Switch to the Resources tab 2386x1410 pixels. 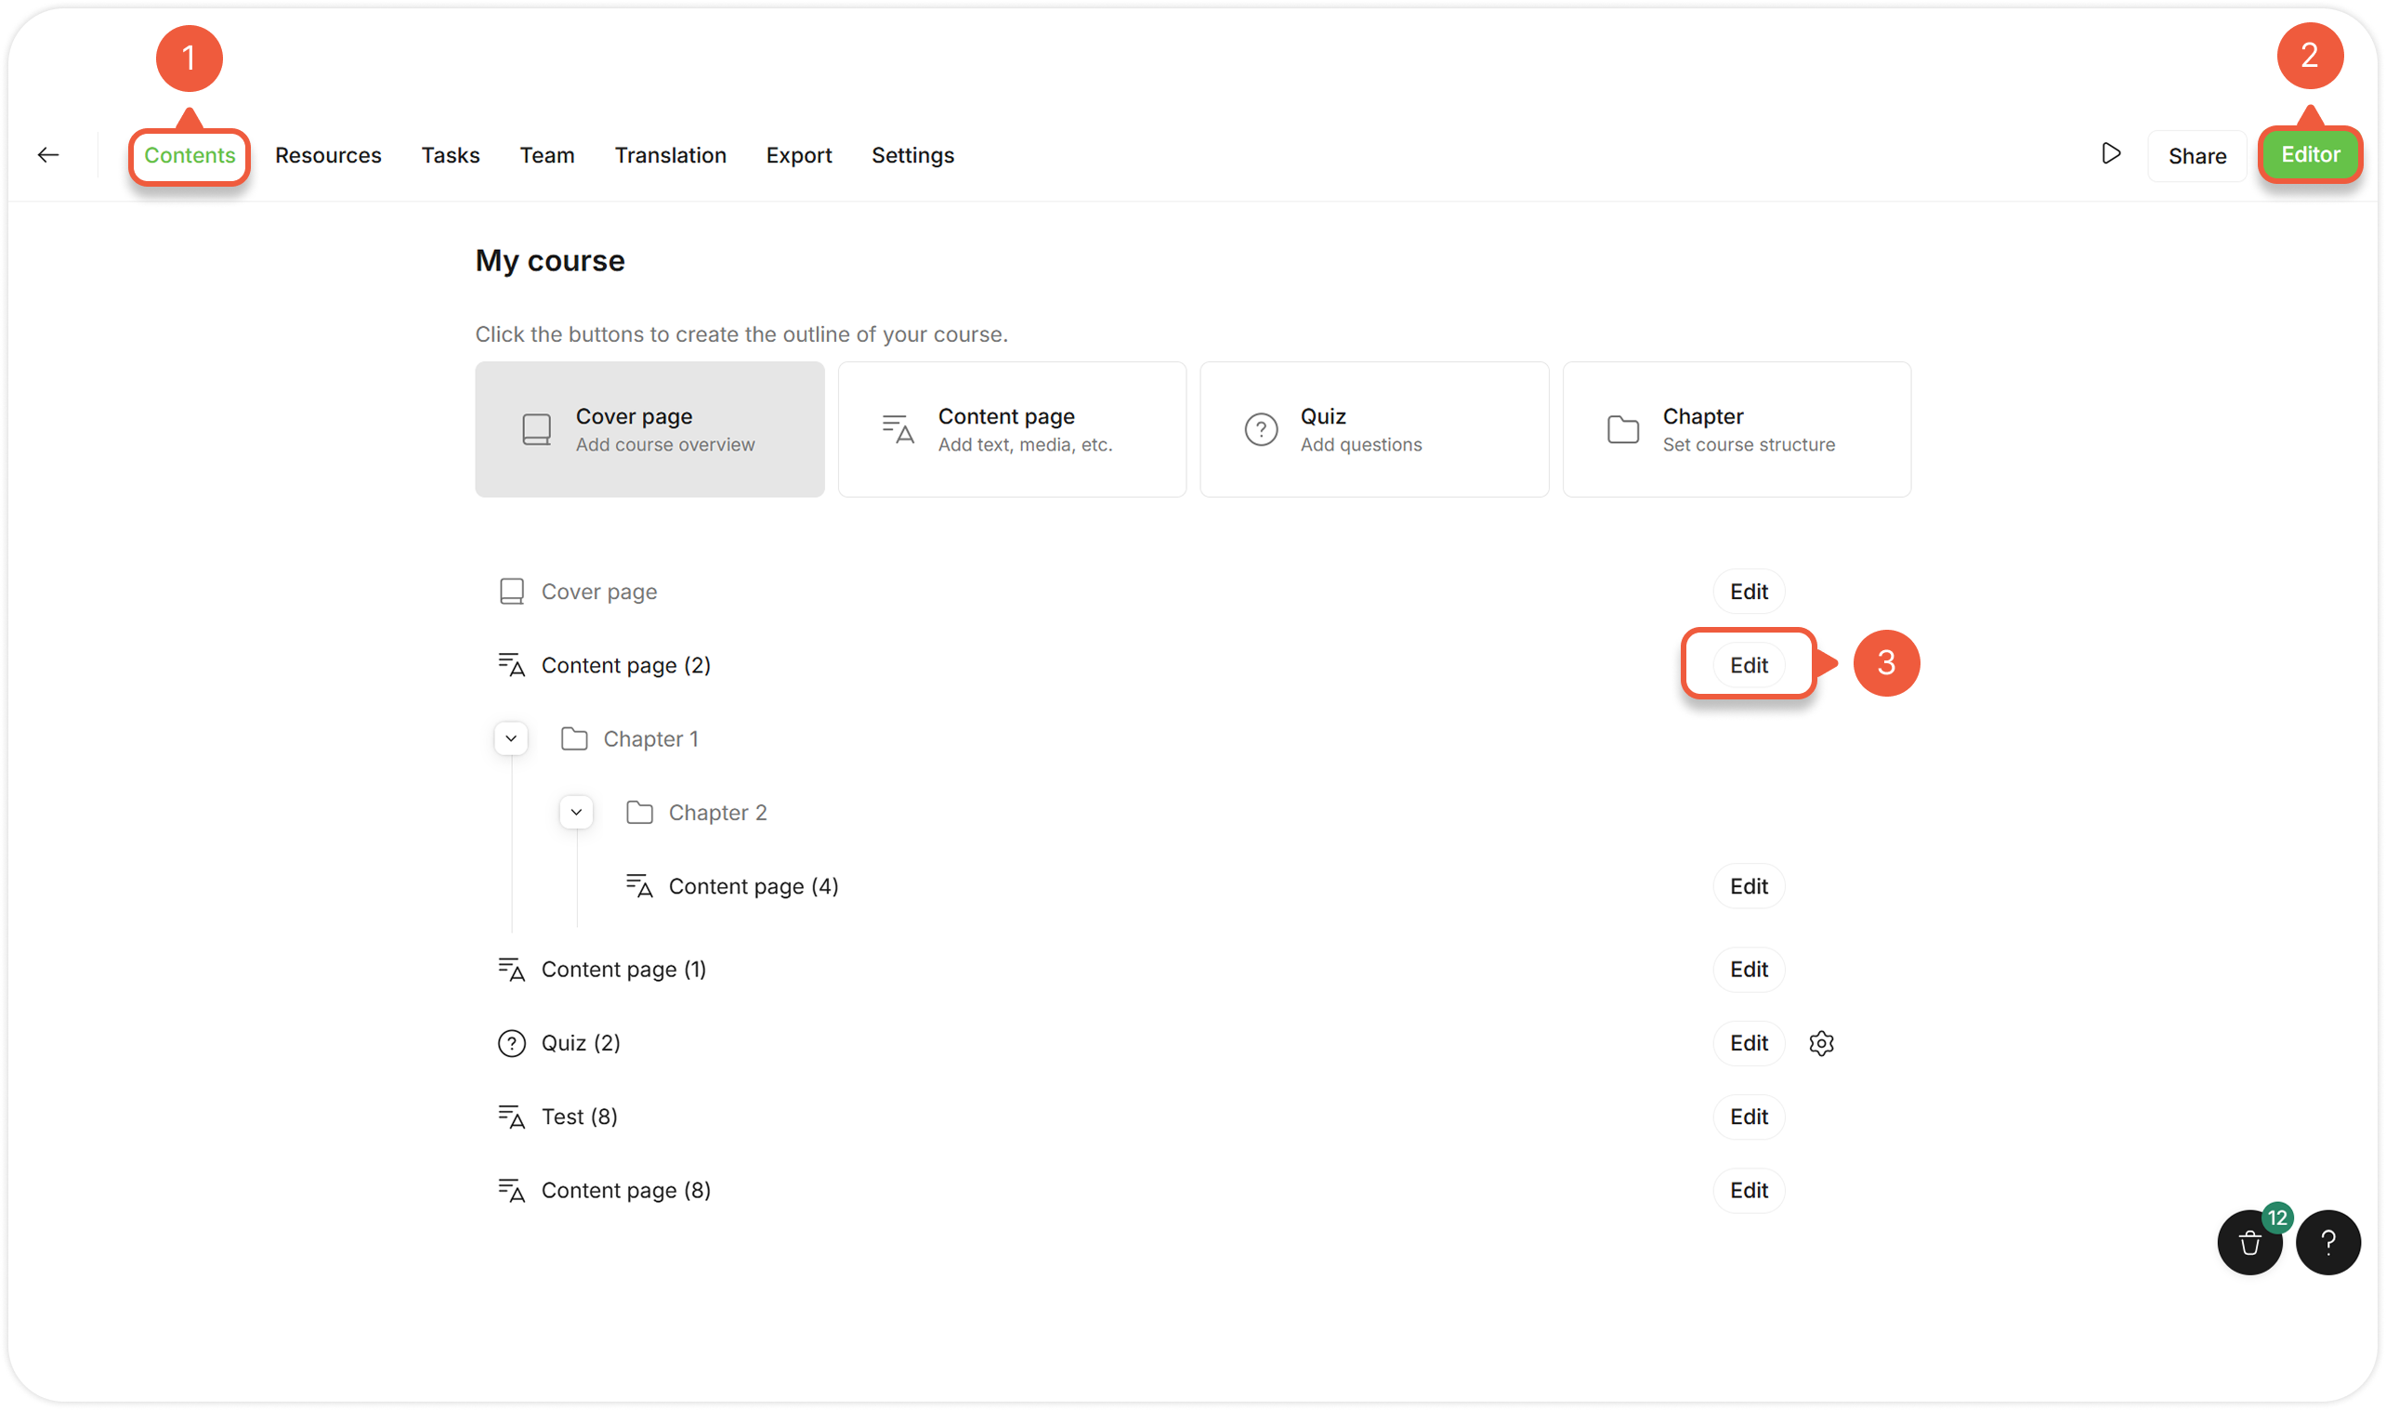pos(328,155)
